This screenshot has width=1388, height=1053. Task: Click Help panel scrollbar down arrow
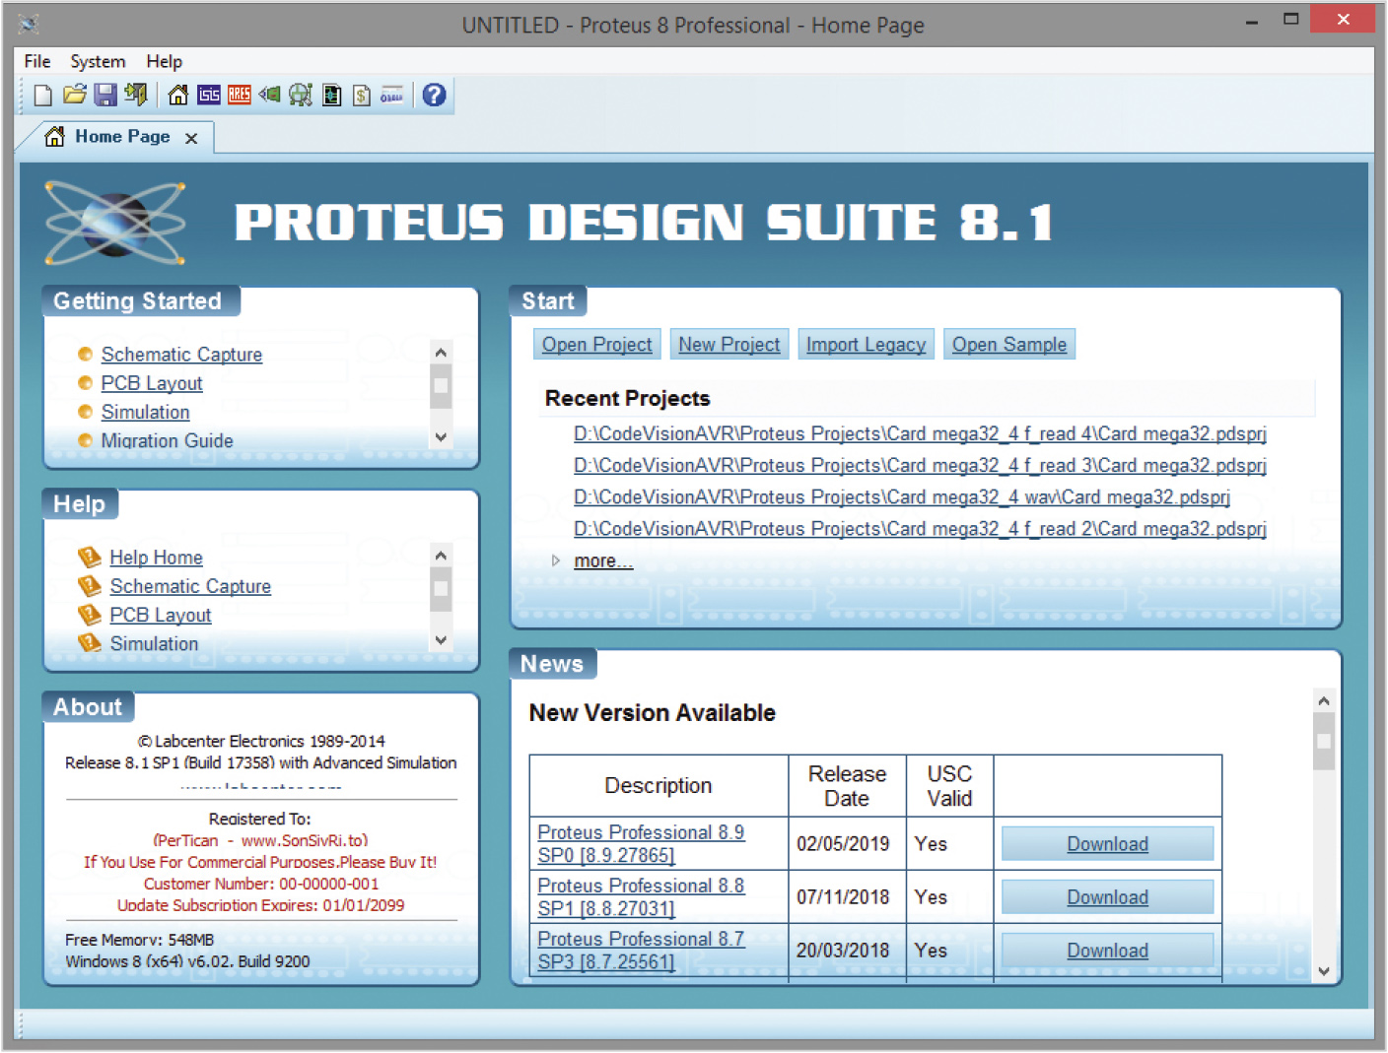point(441,640)
